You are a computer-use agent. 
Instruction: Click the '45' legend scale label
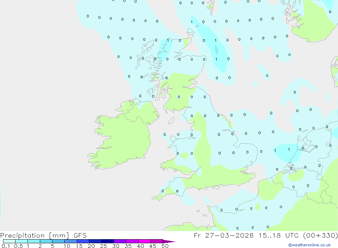[x=153, y=246]
